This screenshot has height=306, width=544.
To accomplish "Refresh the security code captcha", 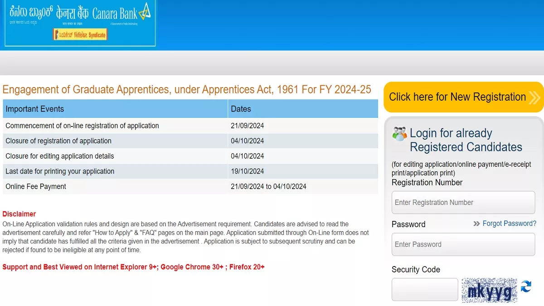I will (x=526, y=287).
